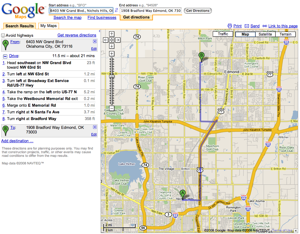This screenshot has width=300, height=234.
Task: Switch map to Satellite view
Action: pyautogui.click(x=265, y=34)
